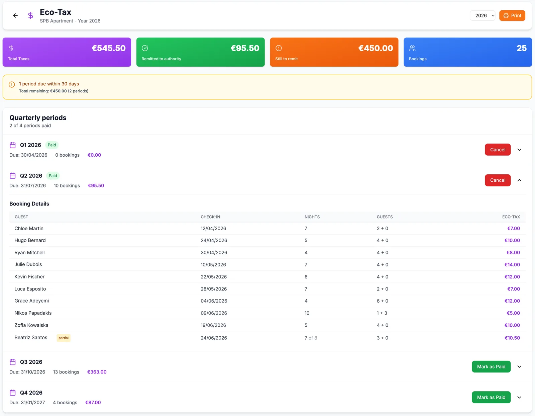Viewport: 535px width, 416px height.
Task: Click the CHECK-IN column header
Action: 210,217
